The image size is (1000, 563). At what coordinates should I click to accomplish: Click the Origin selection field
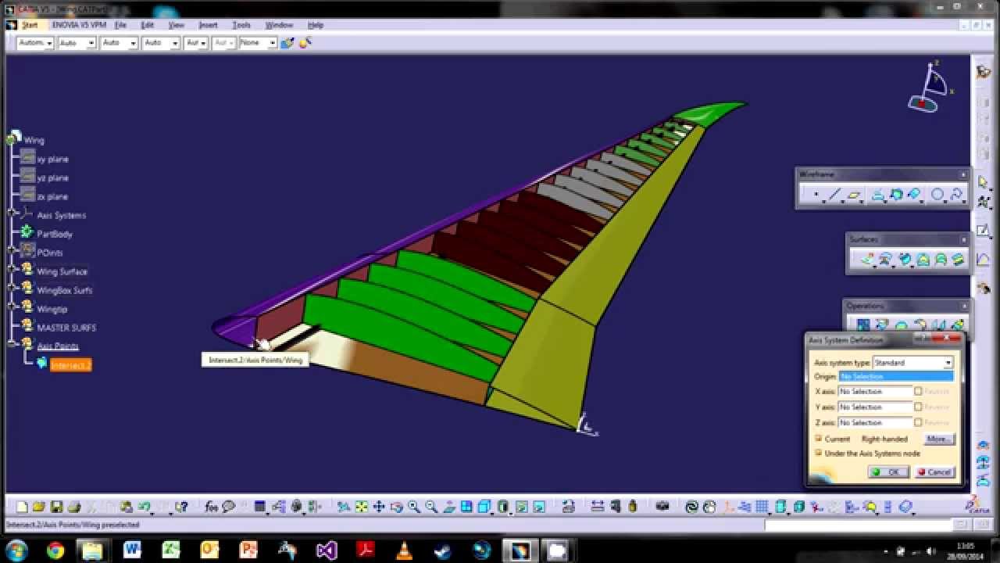pyautogui.click(x=896, y=377)
